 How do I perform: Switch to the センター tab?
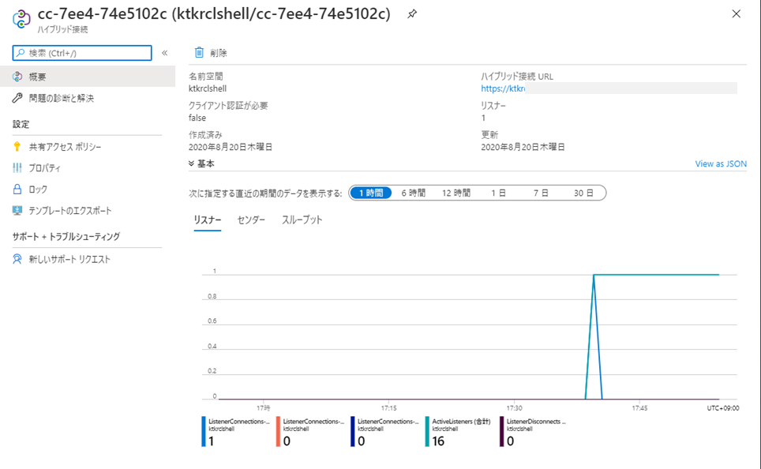pyautogui.click(x=251, y=220)
